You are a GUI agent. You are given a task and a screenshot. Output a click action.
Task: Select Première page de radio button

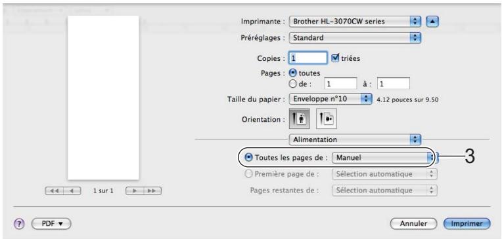coord(249,174)
